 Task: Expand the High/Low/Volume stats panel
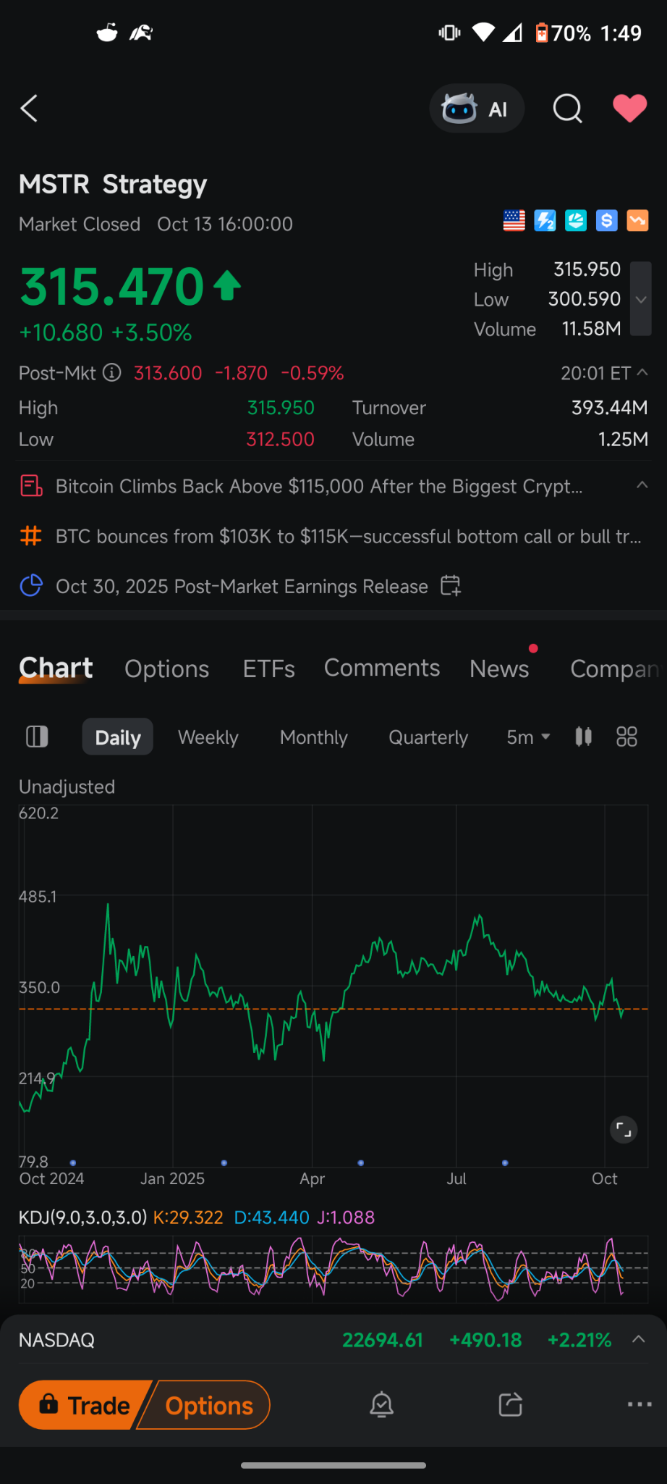tap(641, 299)
